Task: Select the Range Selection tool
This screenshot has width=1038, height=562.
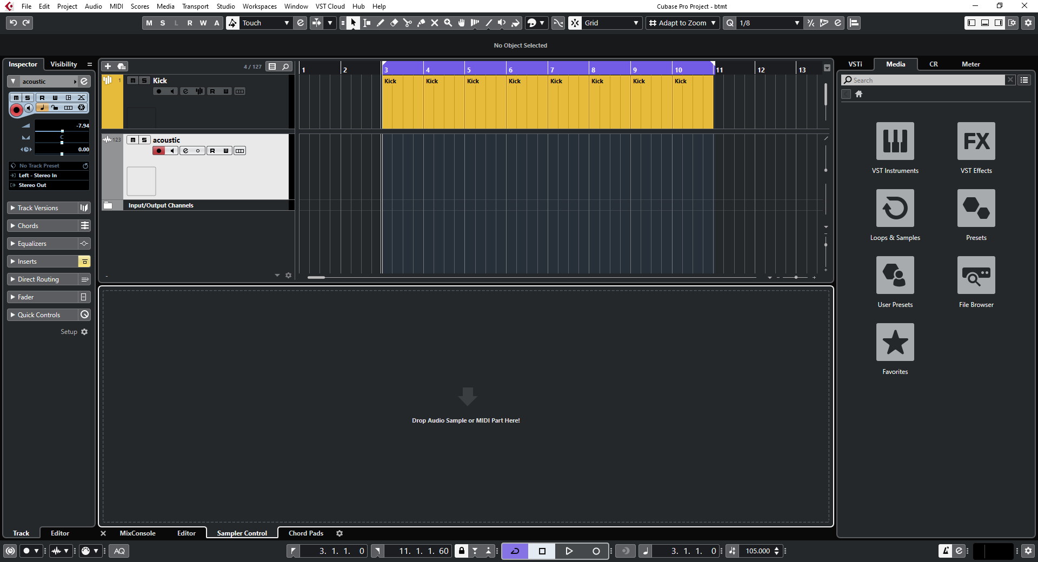Action: point(367,23)
